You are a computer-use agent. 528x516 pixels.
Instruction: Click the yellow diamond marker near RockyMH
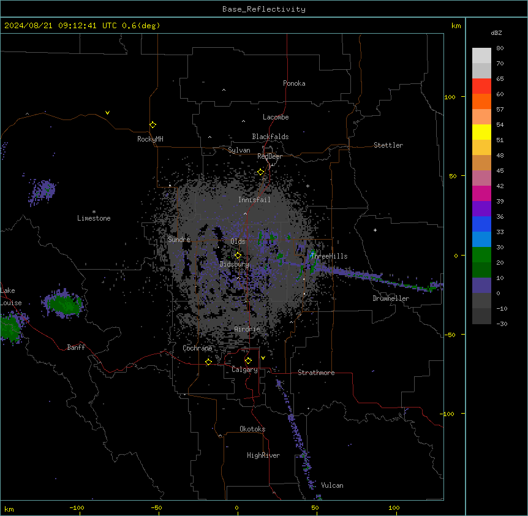(x=153, y=125)
